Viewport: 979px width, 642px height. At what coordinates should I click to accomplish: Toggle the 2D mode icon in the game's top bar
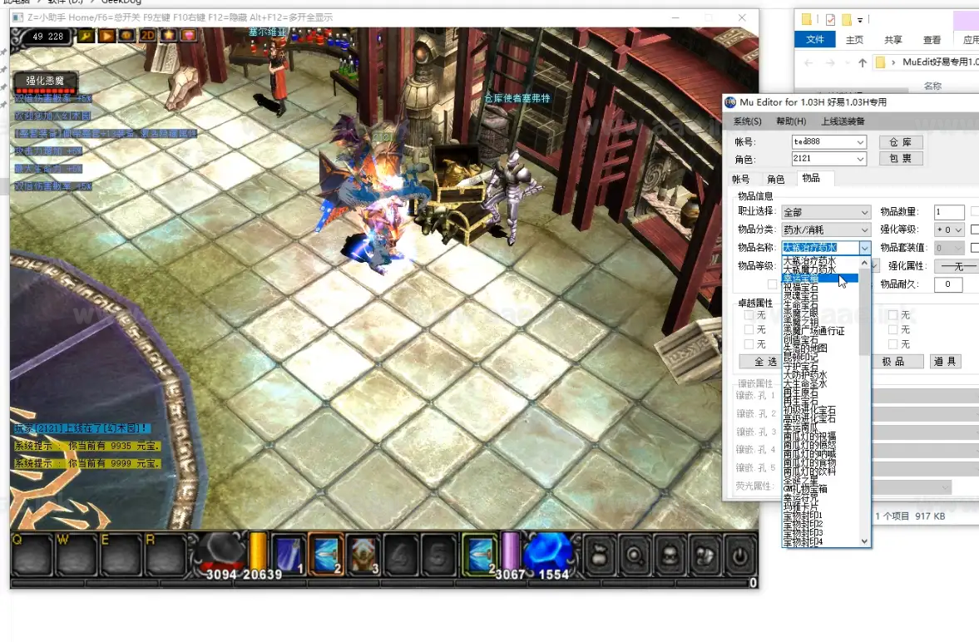point(147,36)
